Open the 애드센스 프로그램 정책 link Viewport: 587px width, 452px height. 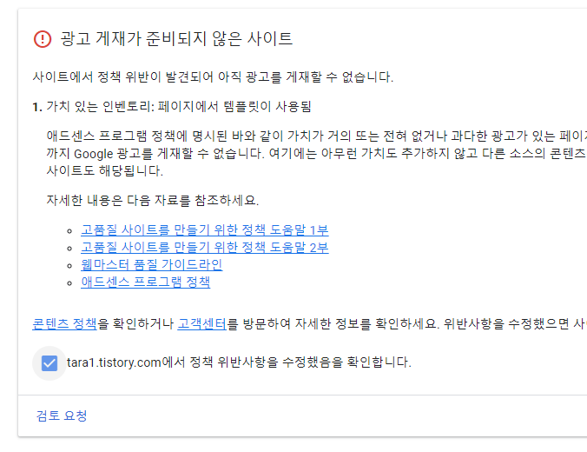(x=145, y=282)
